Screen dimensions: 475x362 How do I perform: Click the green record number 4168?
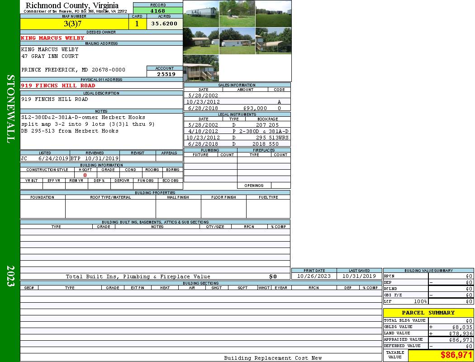tap(157, 10)
